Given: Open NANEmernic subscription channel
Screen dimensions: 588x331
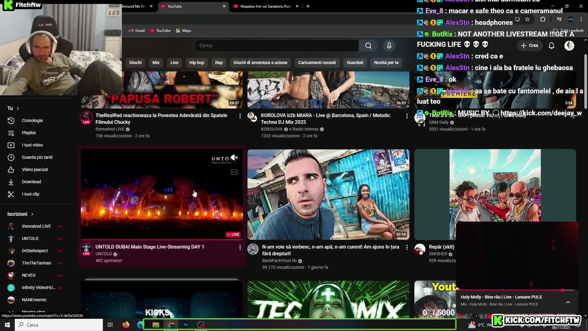Looking at the screenshot, I should (34, 300).
